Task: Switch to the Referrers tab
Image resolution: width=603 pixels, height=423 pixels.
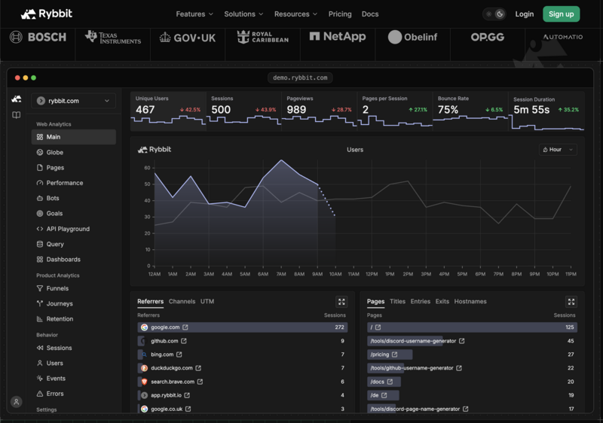Action: 150,302
